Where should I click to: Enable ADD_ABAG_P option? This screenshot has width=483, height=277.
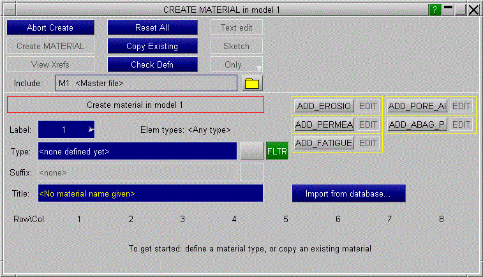[417, 124]
